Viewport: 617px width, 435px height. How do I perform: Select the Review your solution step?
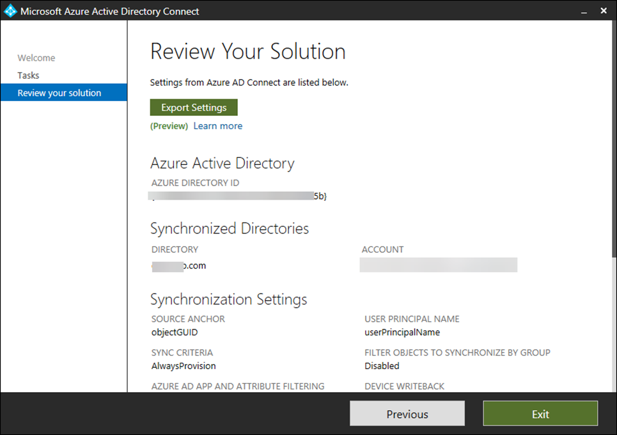pos(59,93)
